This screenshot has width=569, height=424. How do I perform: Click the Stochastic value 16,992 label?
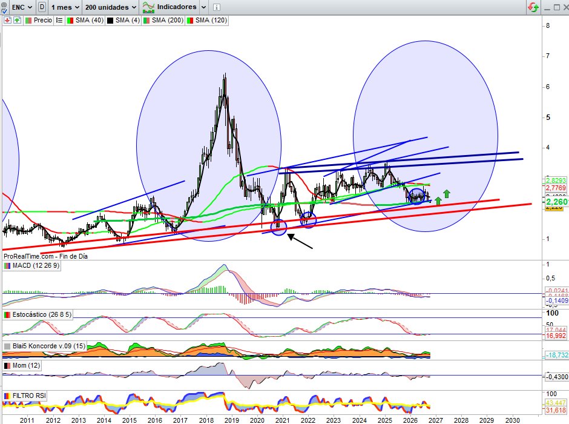[556, 336]
